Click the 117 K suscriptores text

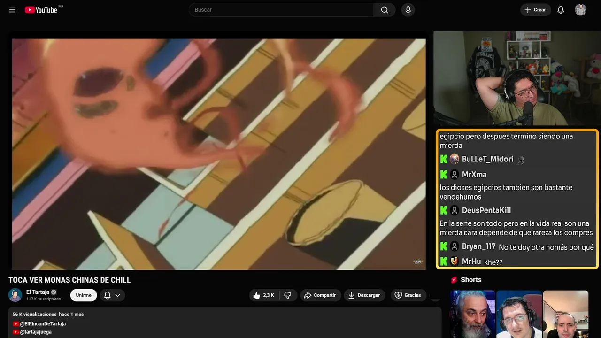click(x=44, y=299)
